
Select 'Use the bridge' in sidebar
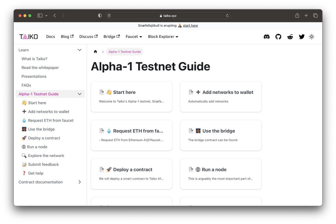pos(38,129)
